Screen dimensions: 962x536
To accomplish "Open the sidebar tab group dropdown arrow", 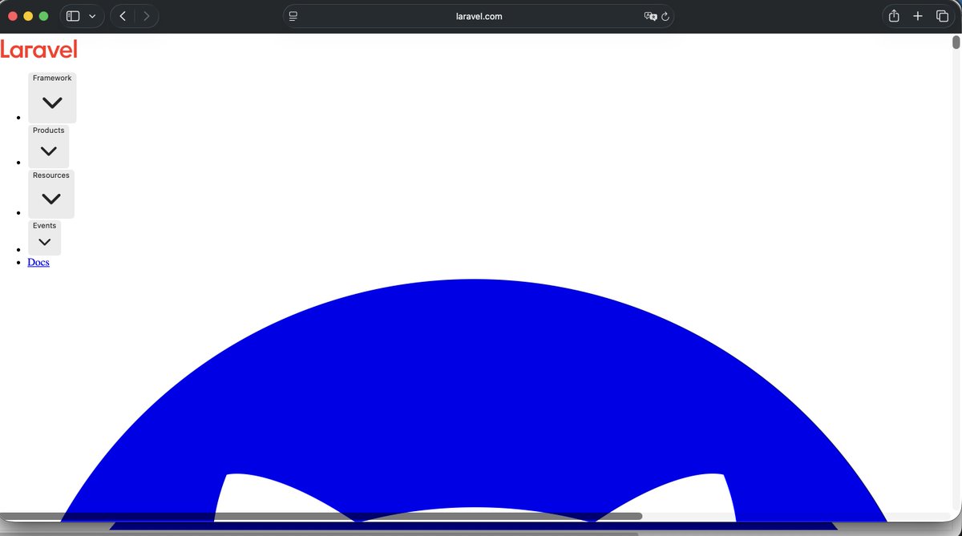I will (x=92, y=16).
